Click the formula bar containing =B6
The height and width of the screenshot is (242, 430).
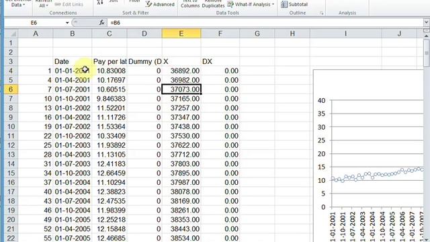tap(265, 23)
